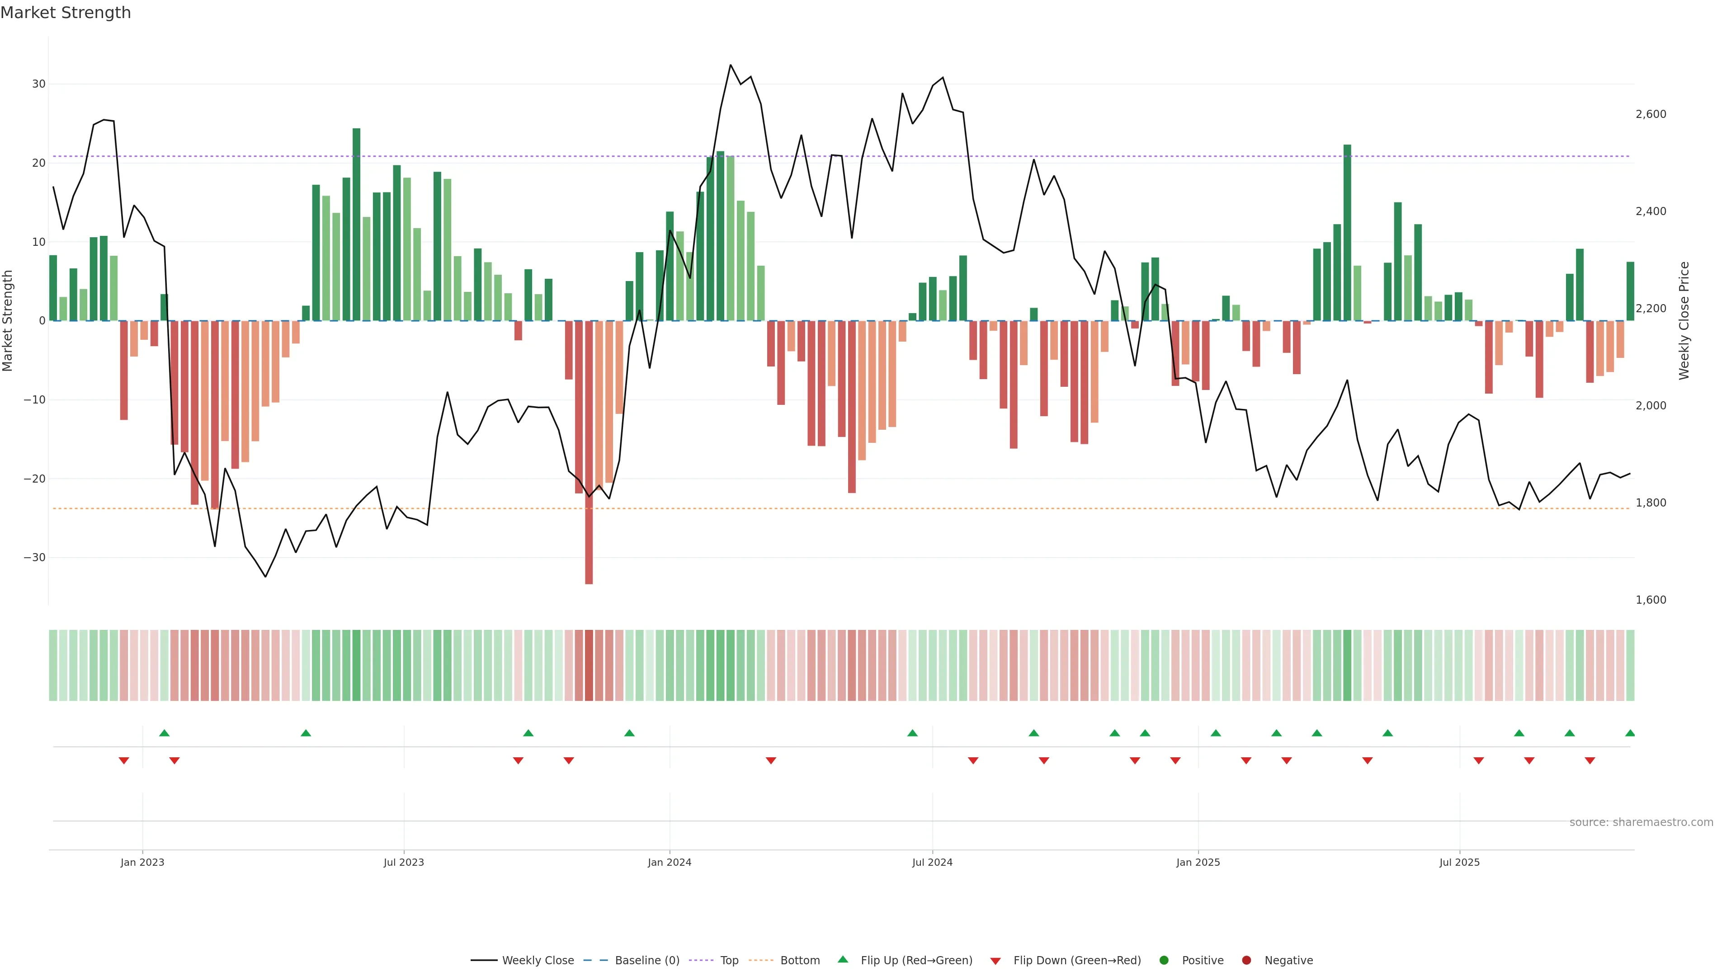
Task: Click the leftmost green Flip Up triangle marker
Action: click(164, 733)
